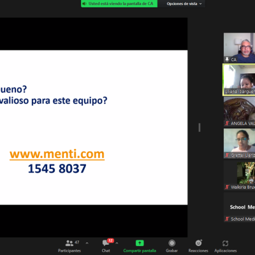Open the Chat panel icon
Viewport: 255px width, 255px height.
click(x=106, y=243)
